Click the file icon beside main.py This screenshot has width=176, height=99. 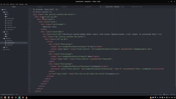pyautogui.click(x=4, y=50)
